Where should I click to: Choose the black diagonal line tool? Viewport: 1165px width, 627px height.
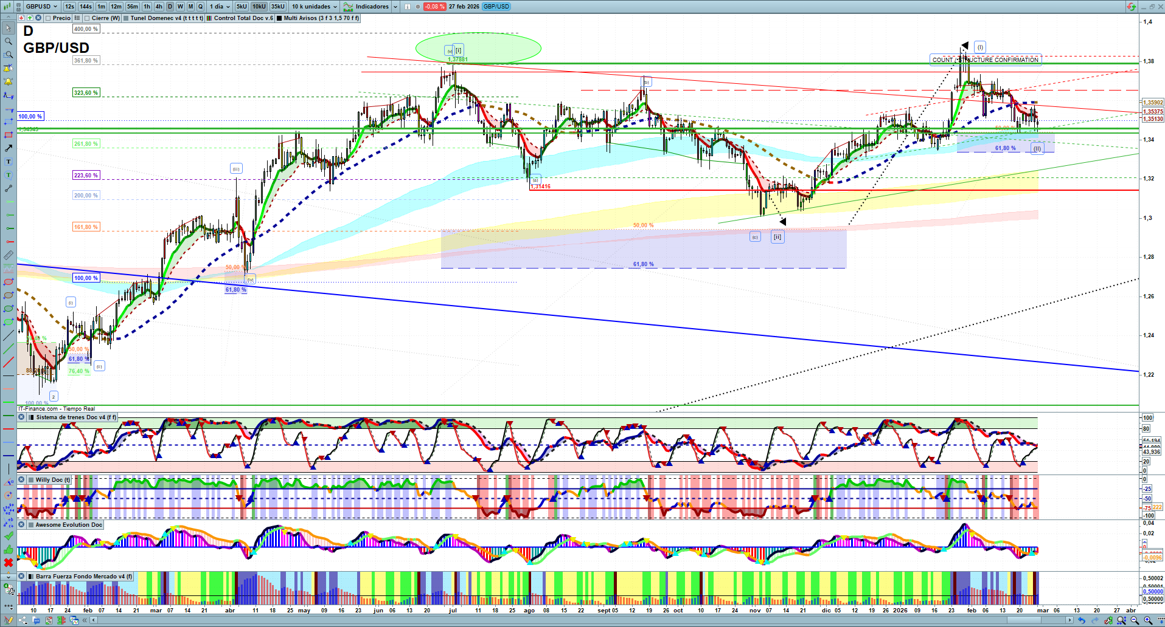(x=9, y=335)
